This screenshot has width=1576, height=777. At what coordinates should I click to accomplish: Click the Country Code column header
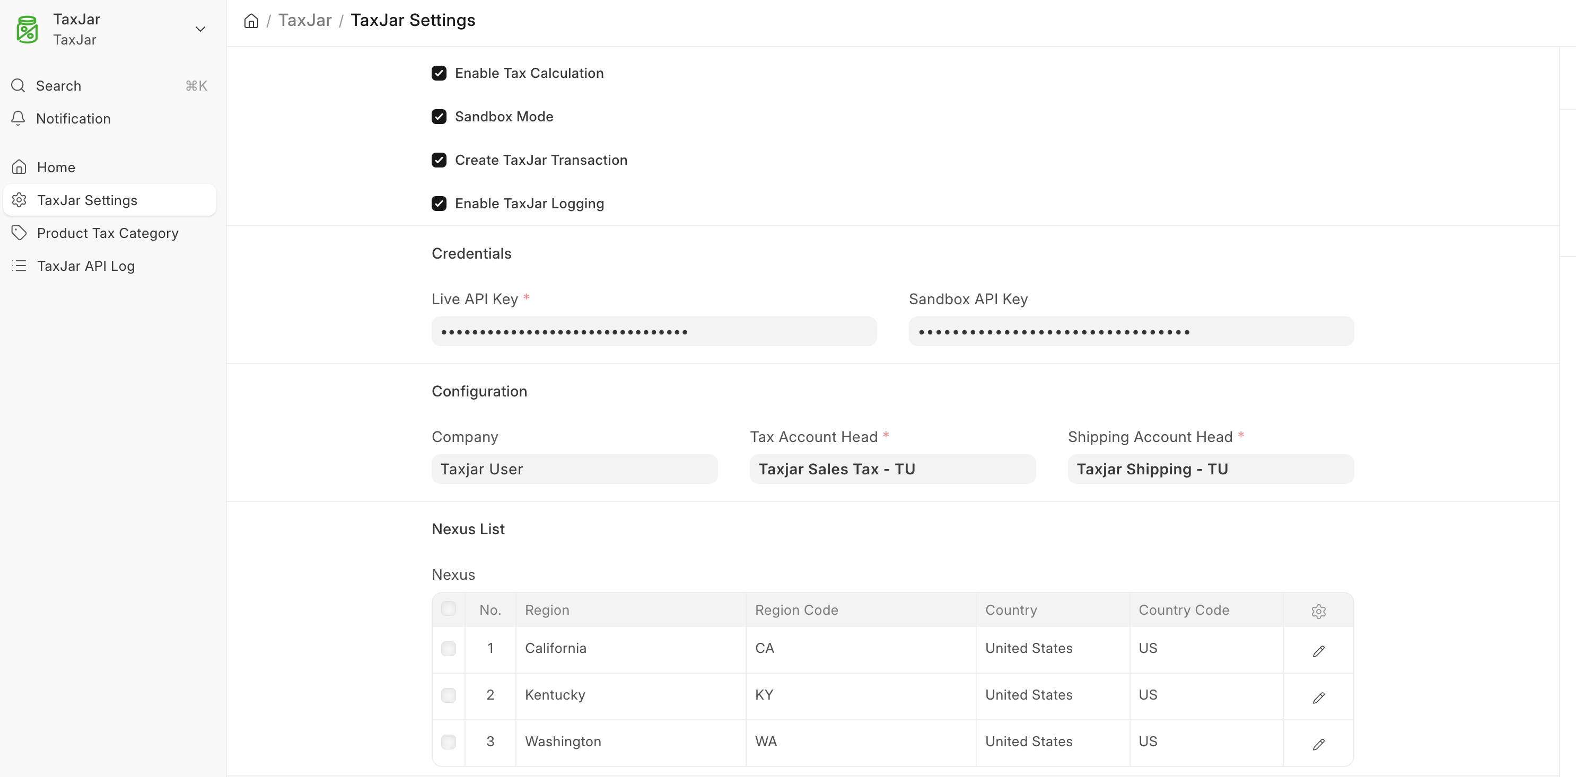click(1206, 610)
